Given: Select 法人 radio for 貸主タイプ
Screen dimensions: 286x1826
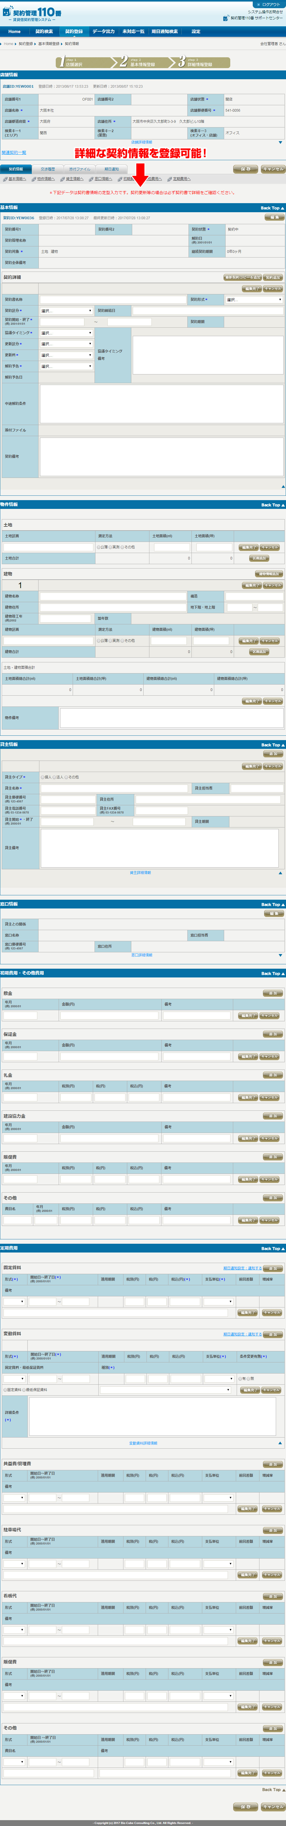Looking at the screenshot, I should point(55,777).
